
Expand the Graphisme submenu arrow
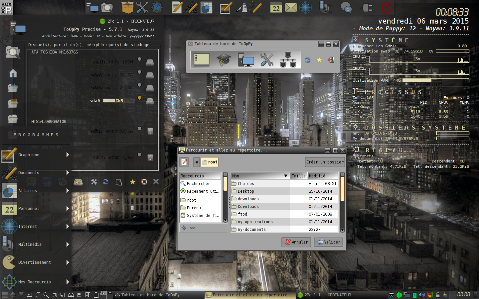(x=68, y=155)
